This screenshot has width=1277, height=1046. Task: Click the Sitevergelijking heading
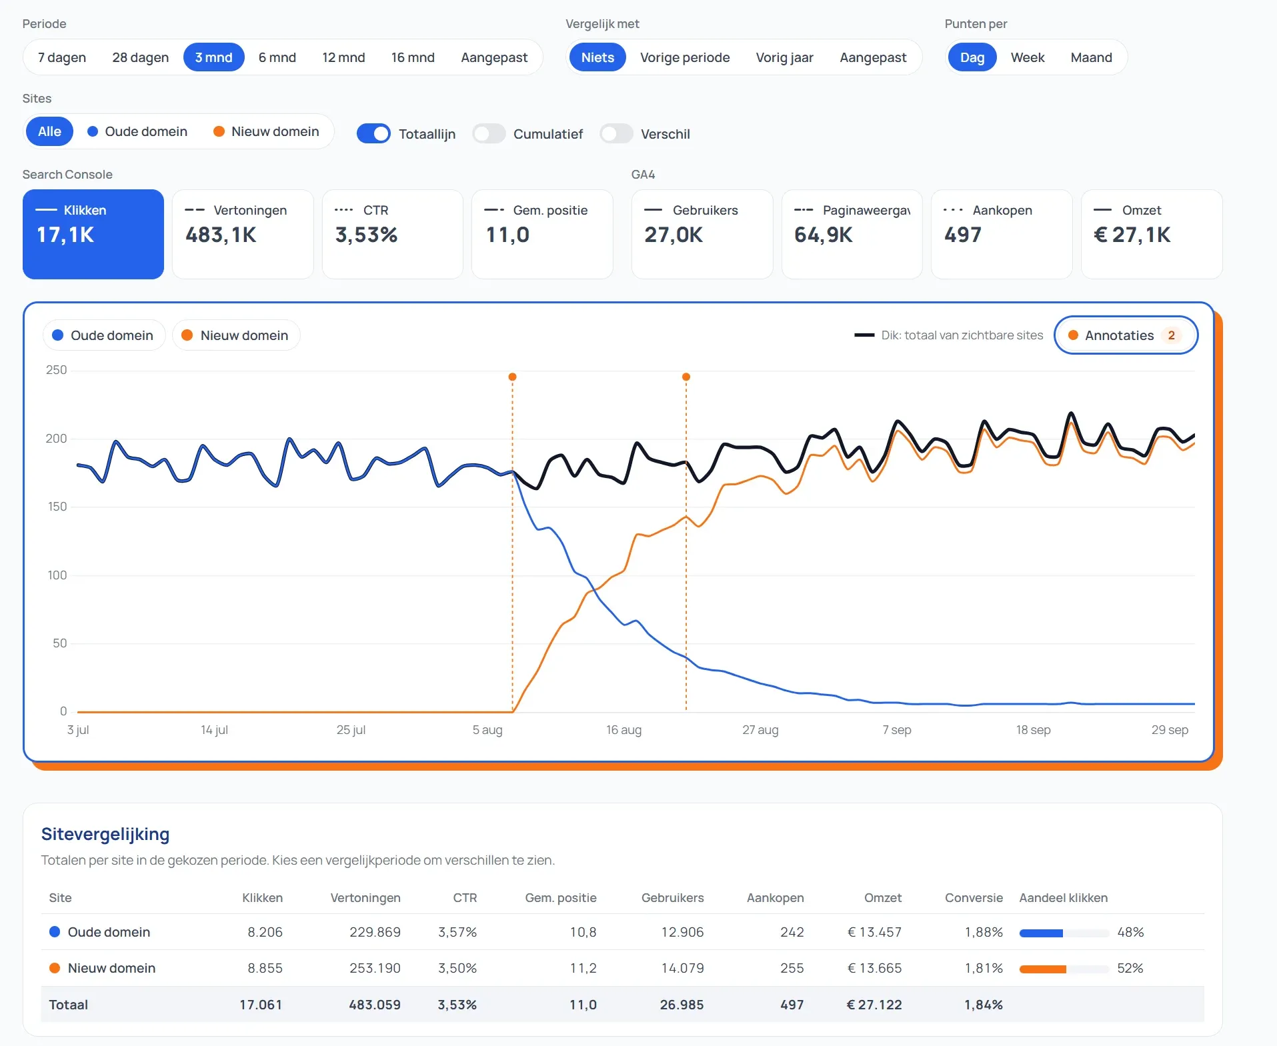pyautogui.click(x=105, y=834)
